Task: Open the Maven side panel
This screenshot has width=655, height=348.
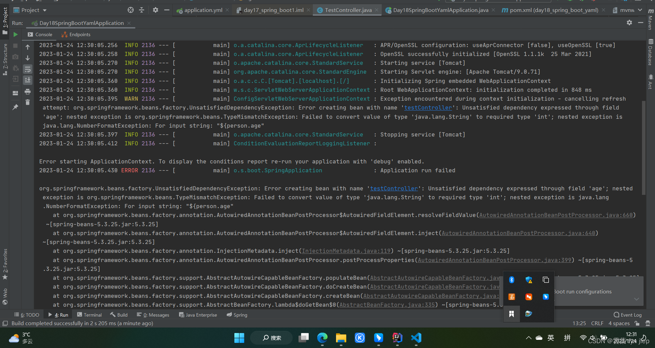Action: click(651, 19)
